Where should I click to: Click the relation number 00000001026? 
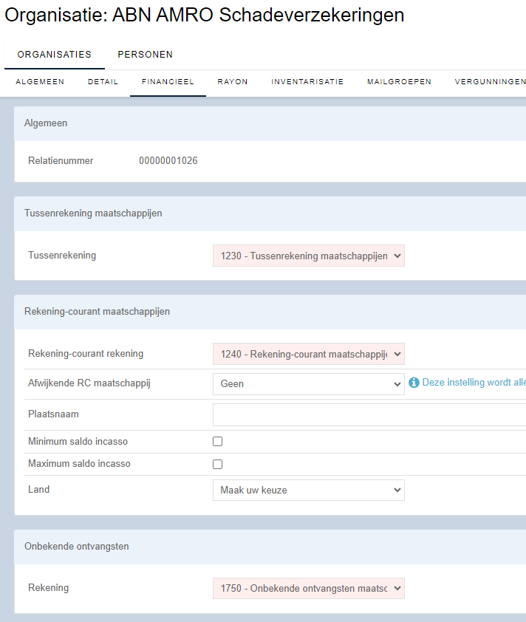pos(168,160)
